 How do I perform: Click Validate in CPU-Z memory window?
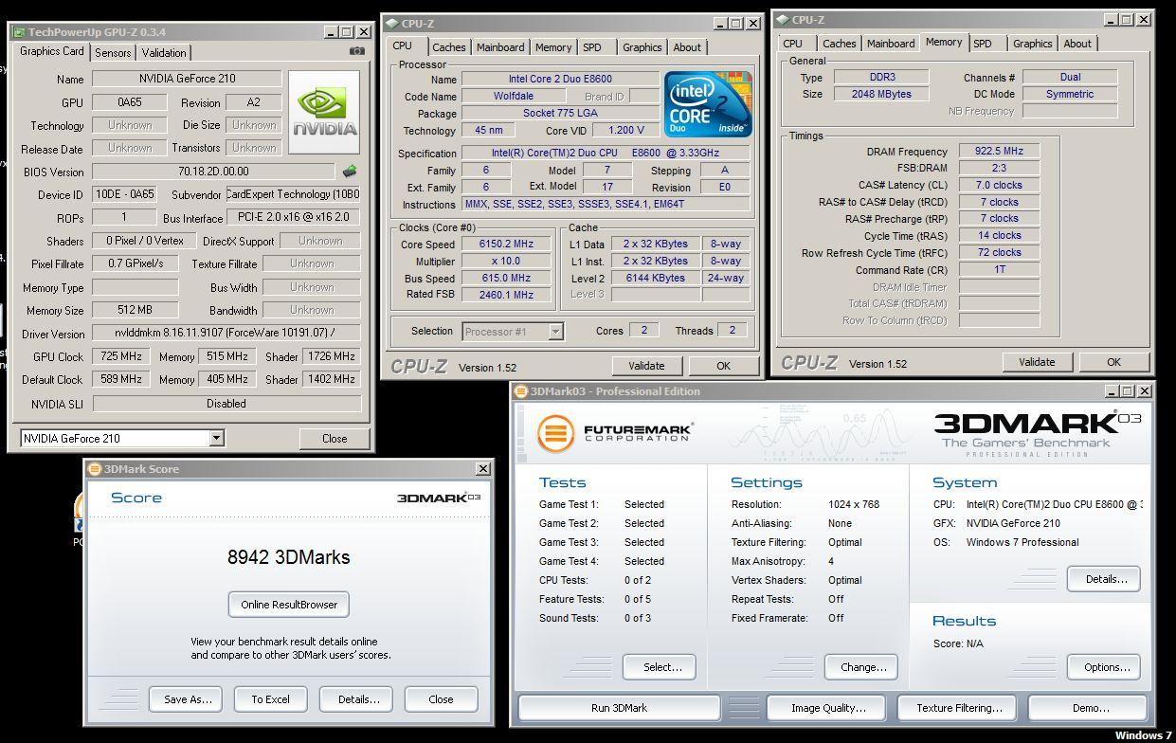1037,362
